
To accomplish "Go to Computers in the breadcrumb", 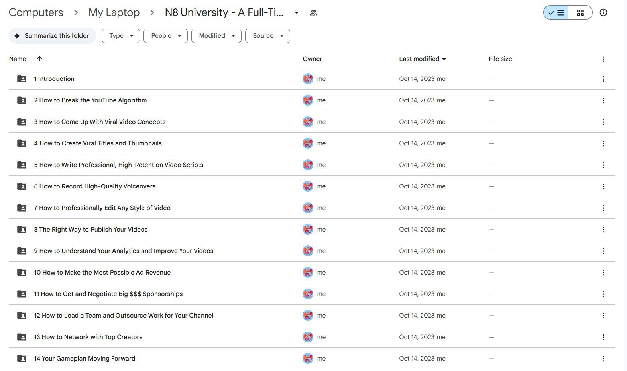I will click(x=36, y=13).
